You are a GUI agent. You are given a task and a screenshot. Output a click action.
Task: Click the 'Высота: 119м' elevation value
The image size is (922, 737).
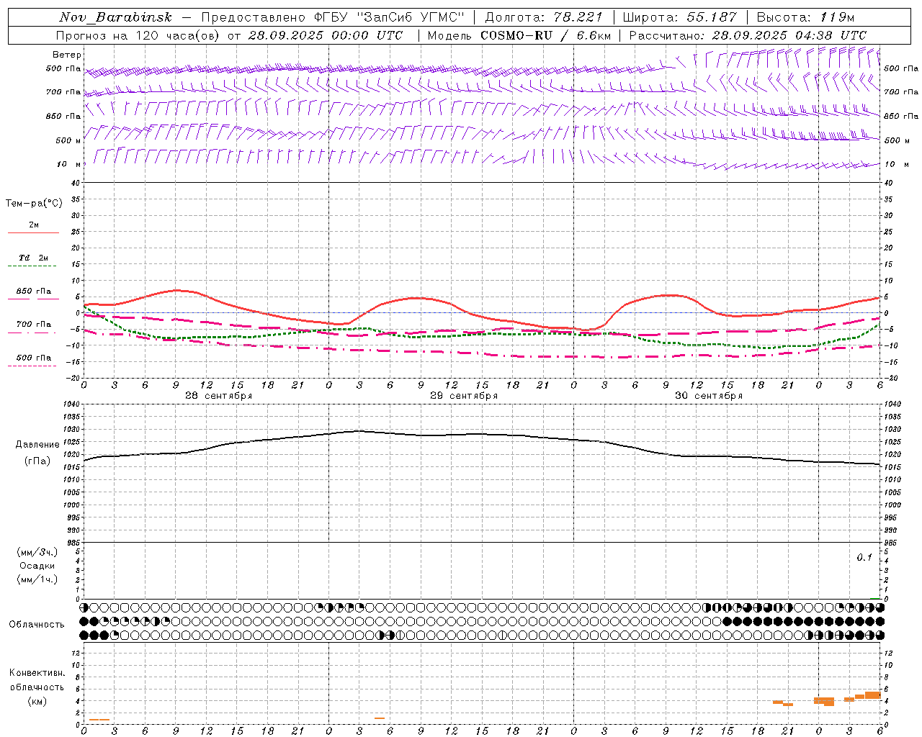tap(806, 17)
